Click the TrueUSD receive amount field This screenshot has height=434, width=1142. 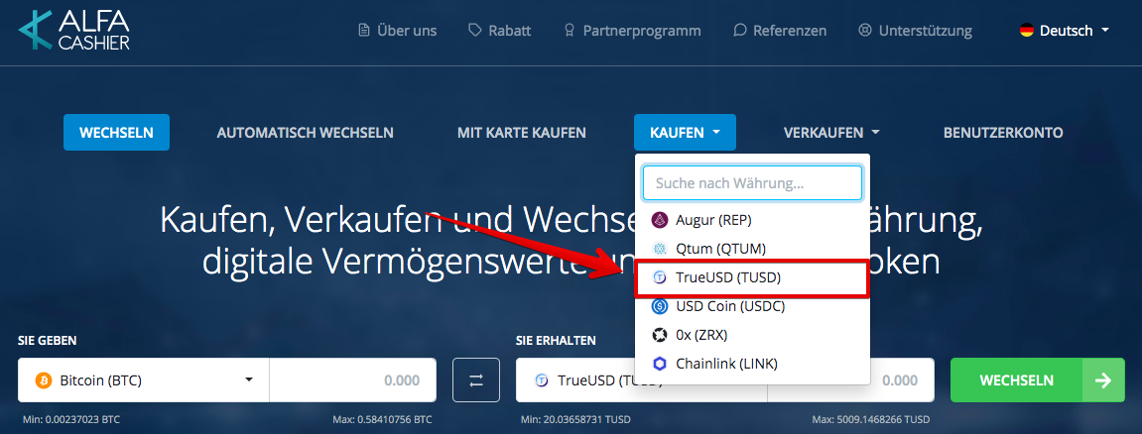click(851, 380)
